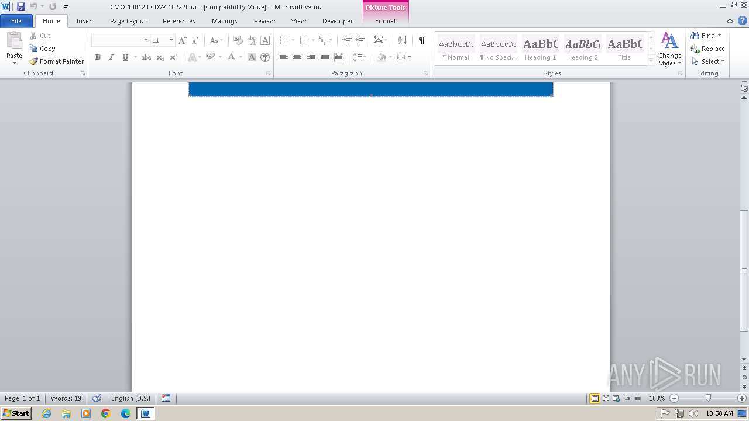The image size is (749, 421).
Task: Click the Multilevel List icon
Action: [x=324, y=40]
